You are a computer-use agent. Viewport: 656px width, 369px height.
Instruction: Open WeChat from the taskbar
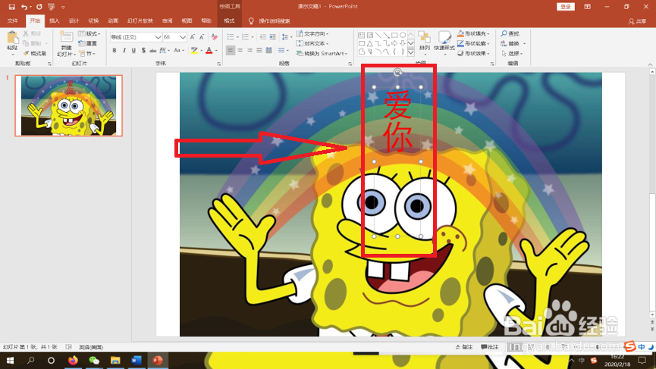94,360
